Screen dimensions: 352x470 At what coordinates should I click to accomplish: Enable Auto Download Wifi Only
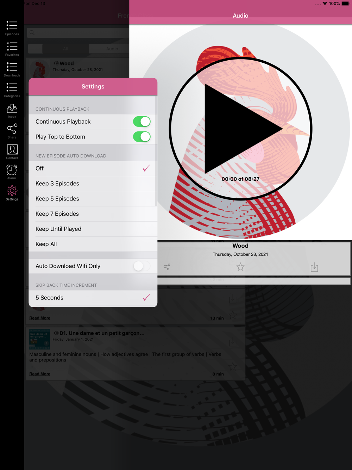(142, 266)
